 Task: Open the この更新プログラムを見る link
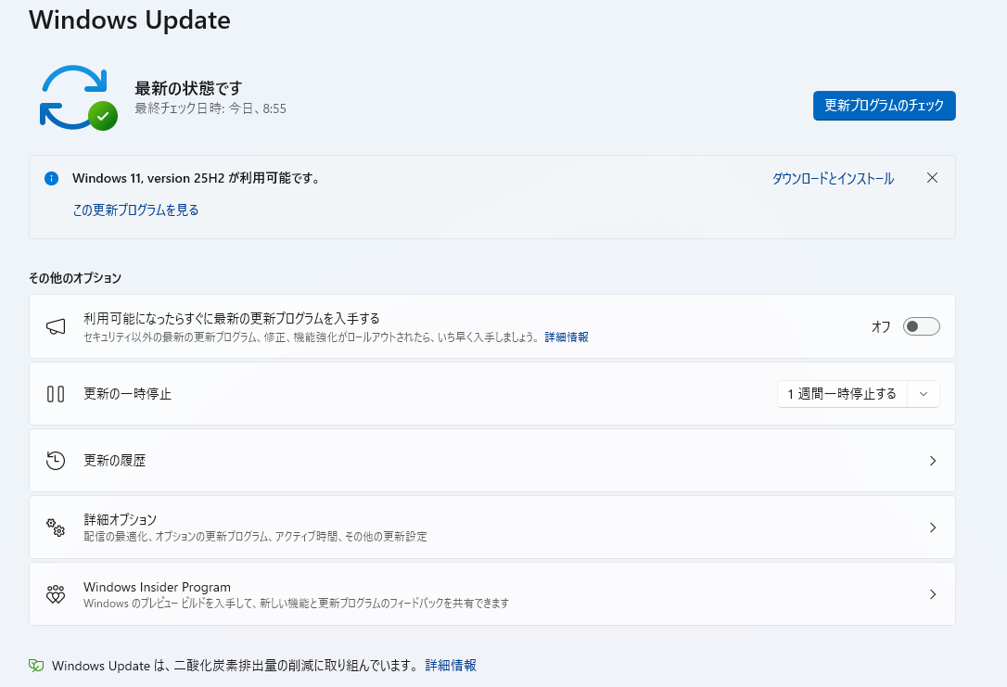pyautogui.click(x=135, y=210)
